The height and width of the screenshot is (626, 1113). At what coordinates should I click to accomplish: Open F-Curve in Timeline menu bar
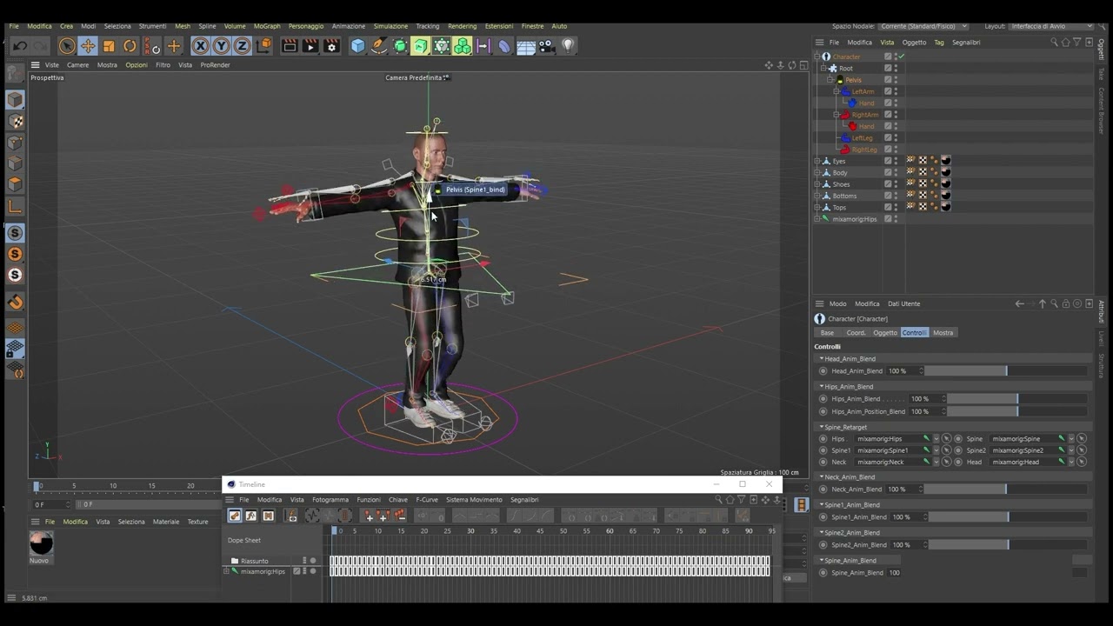(x=427, y=500)
